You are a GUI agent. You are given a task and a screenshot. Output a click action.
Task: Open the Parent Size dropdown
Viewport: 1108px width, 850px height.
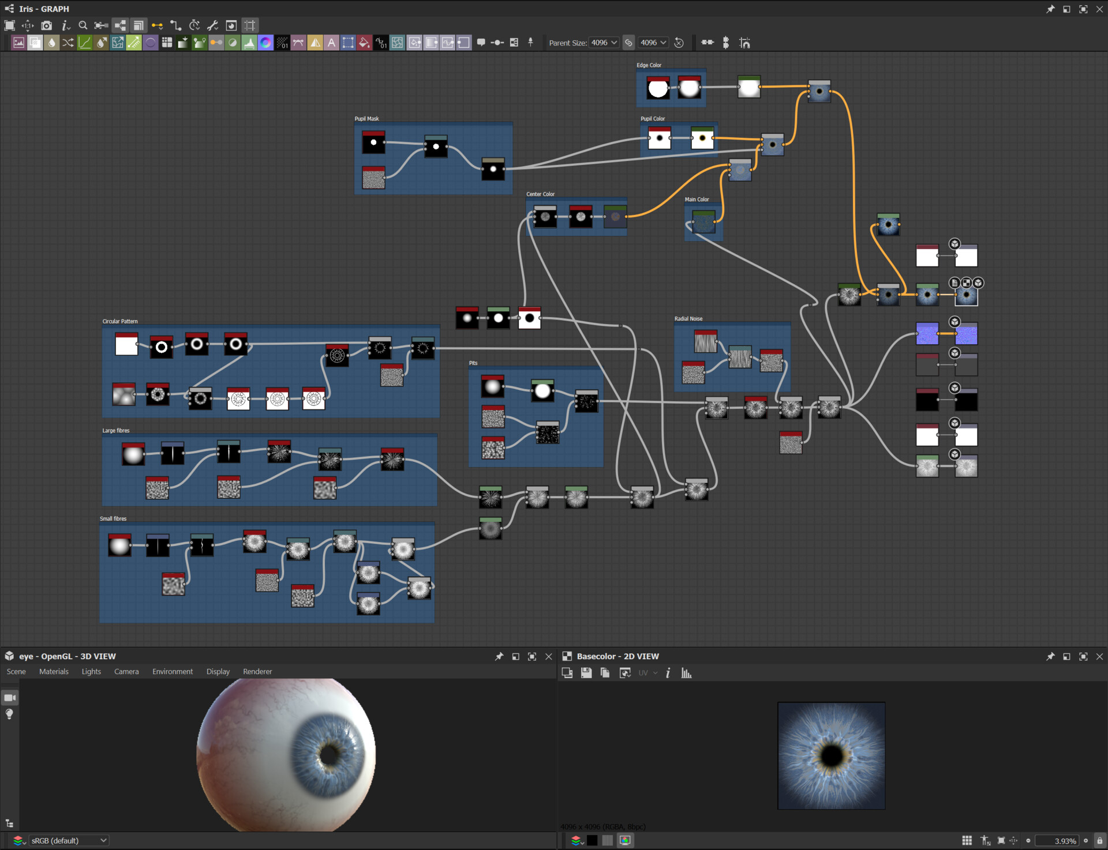(603, 42)
